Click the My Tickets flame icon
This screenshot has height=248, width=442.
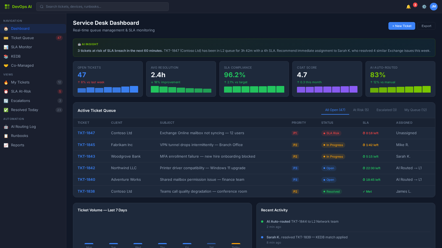tap(6, 82)
